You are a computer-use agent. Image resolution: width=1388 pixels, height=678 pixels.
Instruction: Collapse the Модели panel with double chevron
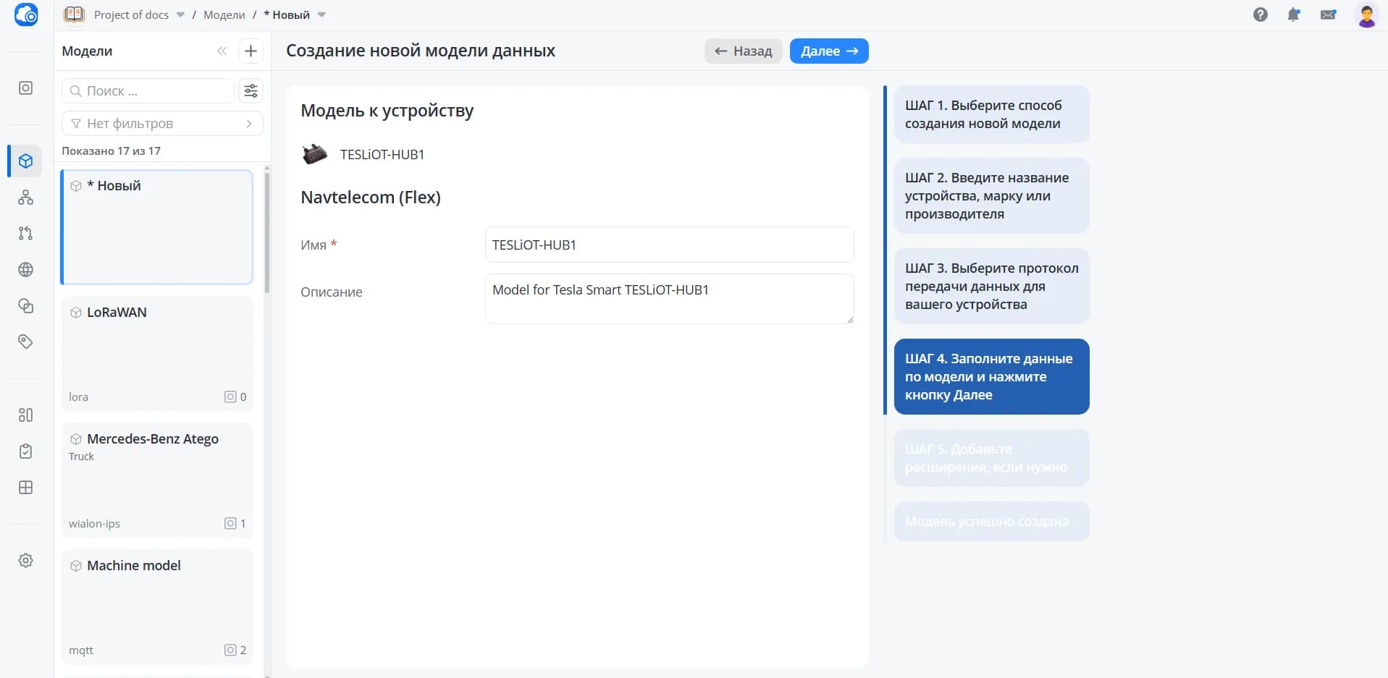click(222, 51)
